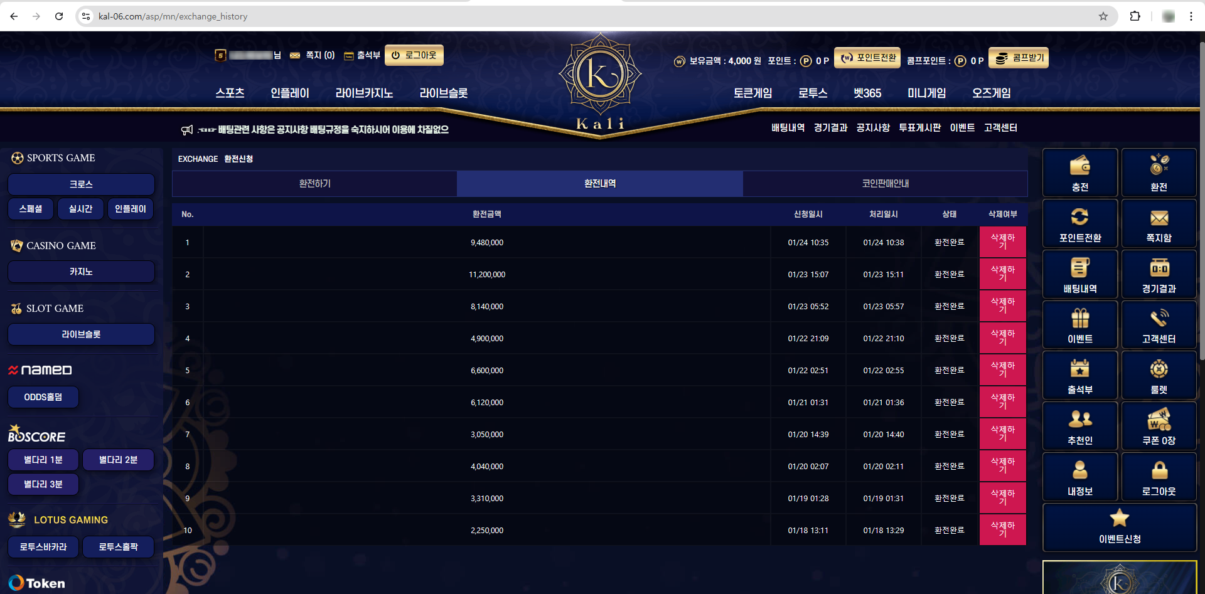This screenshot has height=594, width=1205.
Task: Open the 투표게시판 link
Action: click(x=920, y=127)
